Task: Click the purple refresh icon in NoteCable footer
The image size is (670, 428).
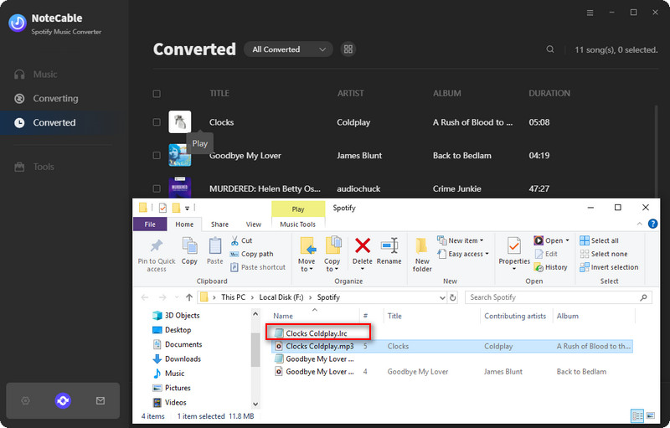Action: click(x=63, y=400)
